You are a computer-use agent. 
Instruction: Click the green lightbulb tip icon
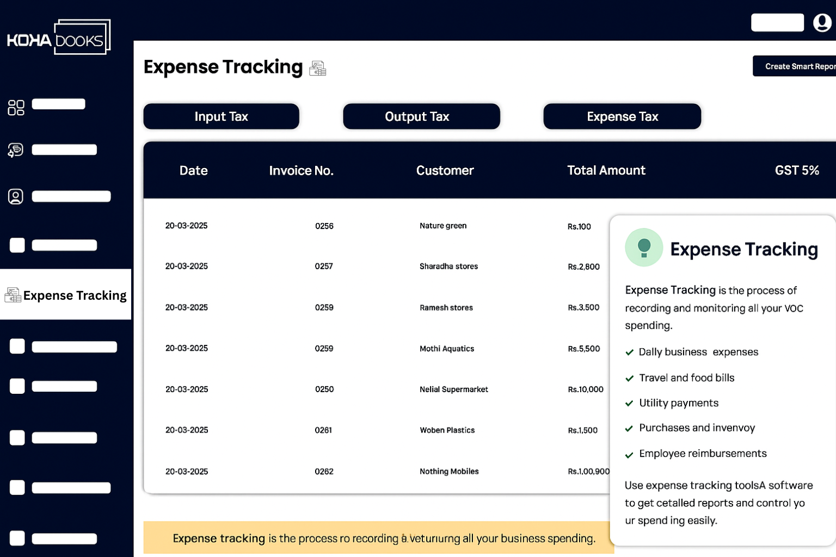pos(644,247)
